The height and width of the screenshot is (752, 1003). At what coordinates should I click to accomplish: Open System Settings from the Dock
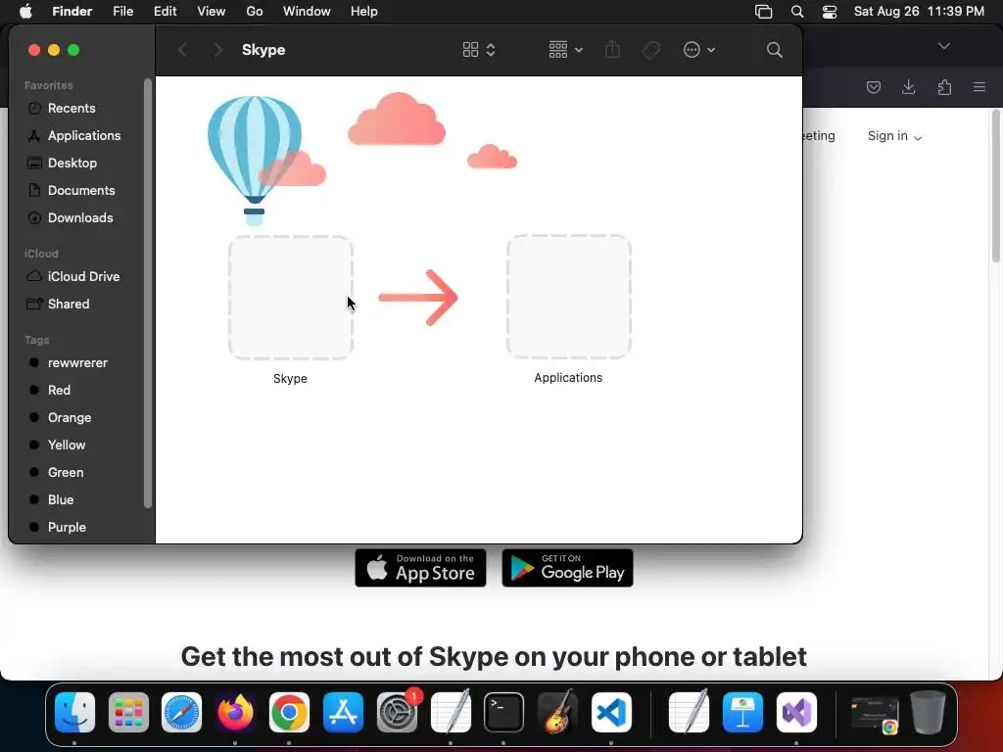397,713
